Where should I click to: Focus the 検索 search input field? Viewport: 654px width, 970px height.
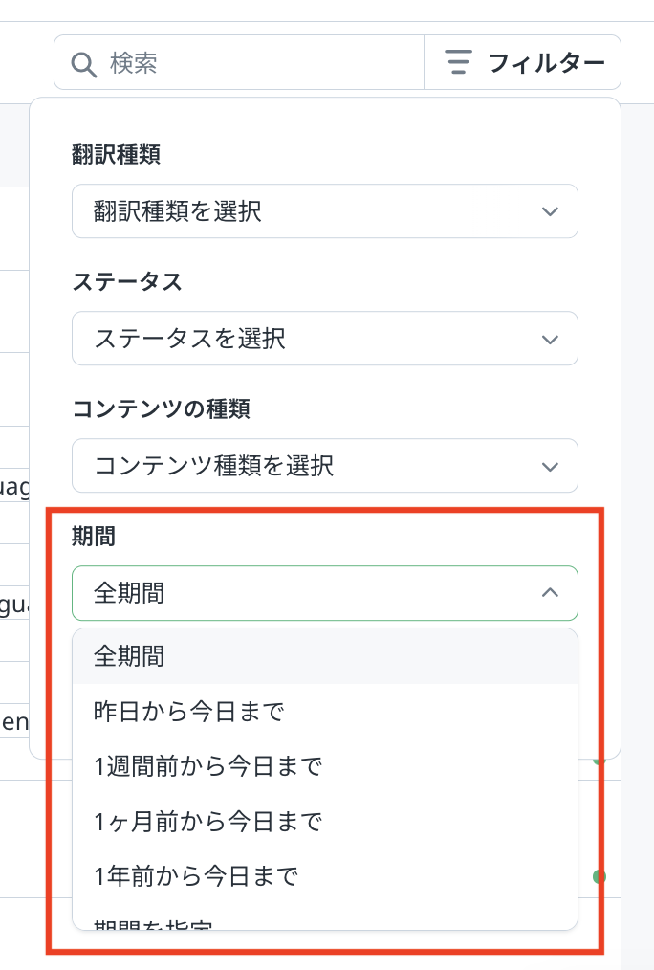pos(239,62)
